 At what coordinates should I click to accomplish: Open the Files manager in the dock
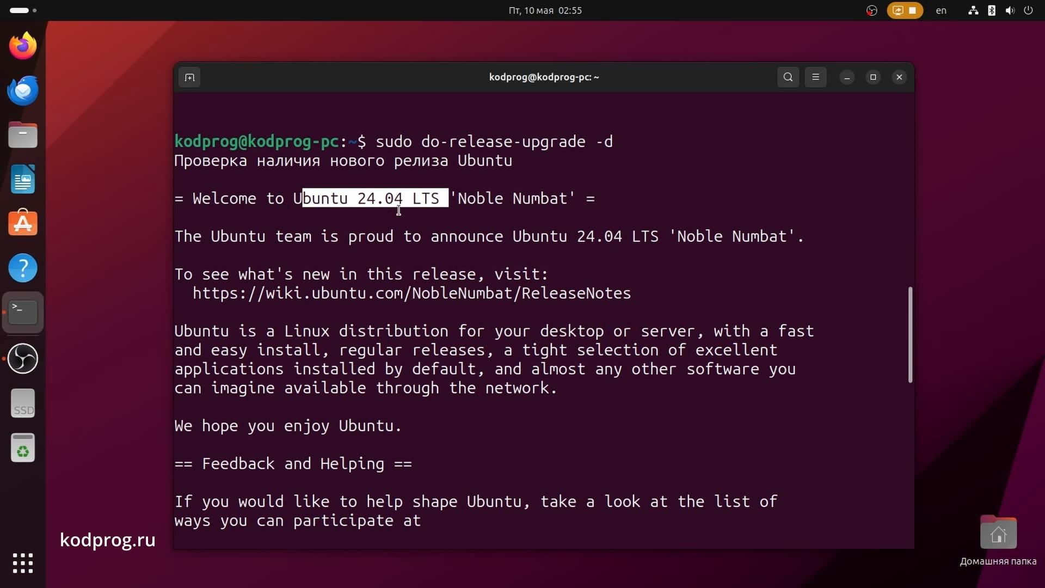pos(23,134)
